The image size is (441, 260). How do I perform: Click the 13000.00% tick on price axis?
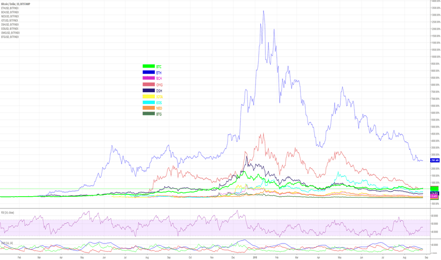[x=436, y=15]
